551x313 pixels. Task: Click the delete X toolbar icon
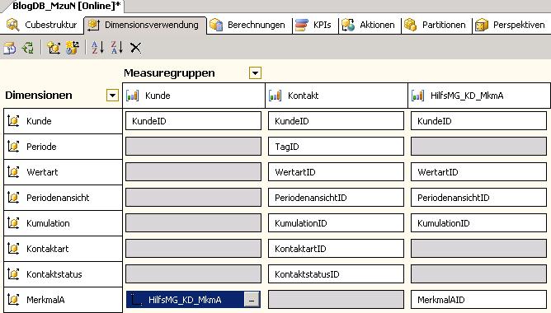[135, 48]
